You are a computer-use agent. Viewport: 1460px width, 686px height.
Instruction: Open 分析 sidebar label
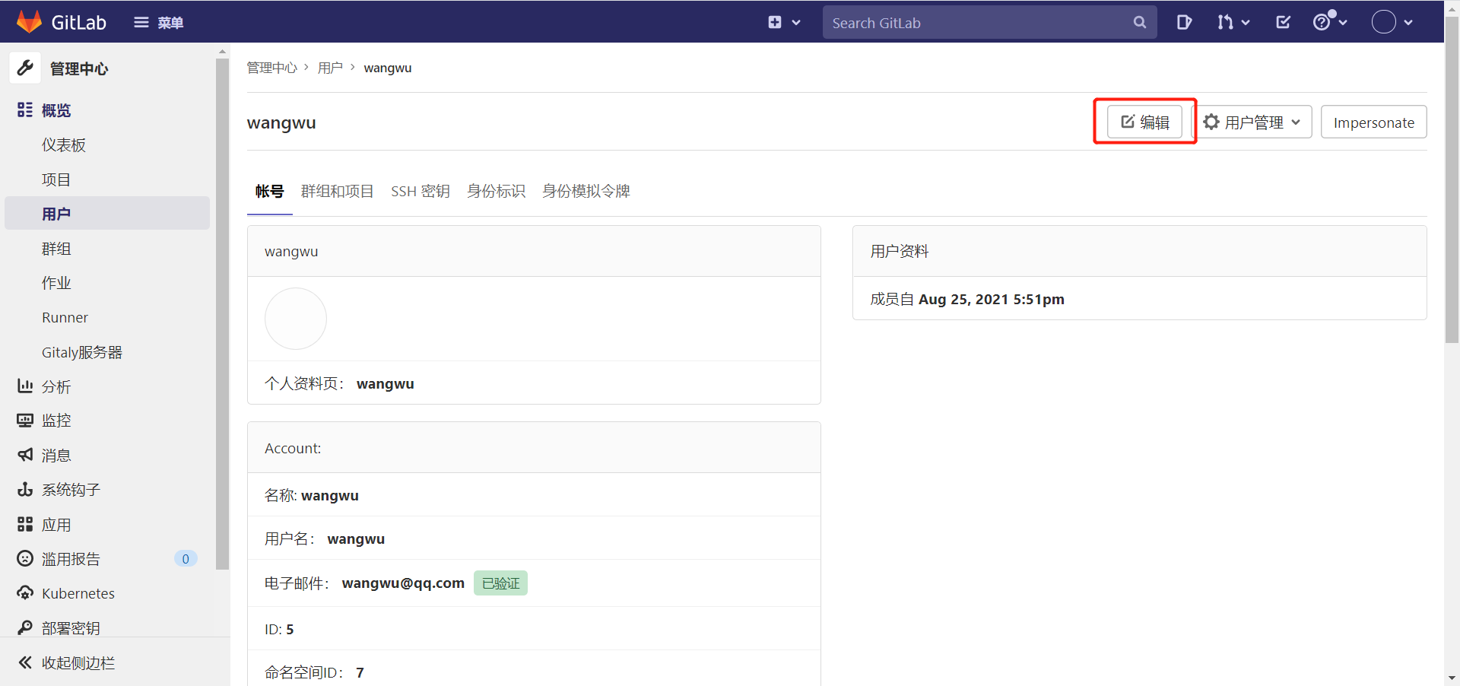56,386
